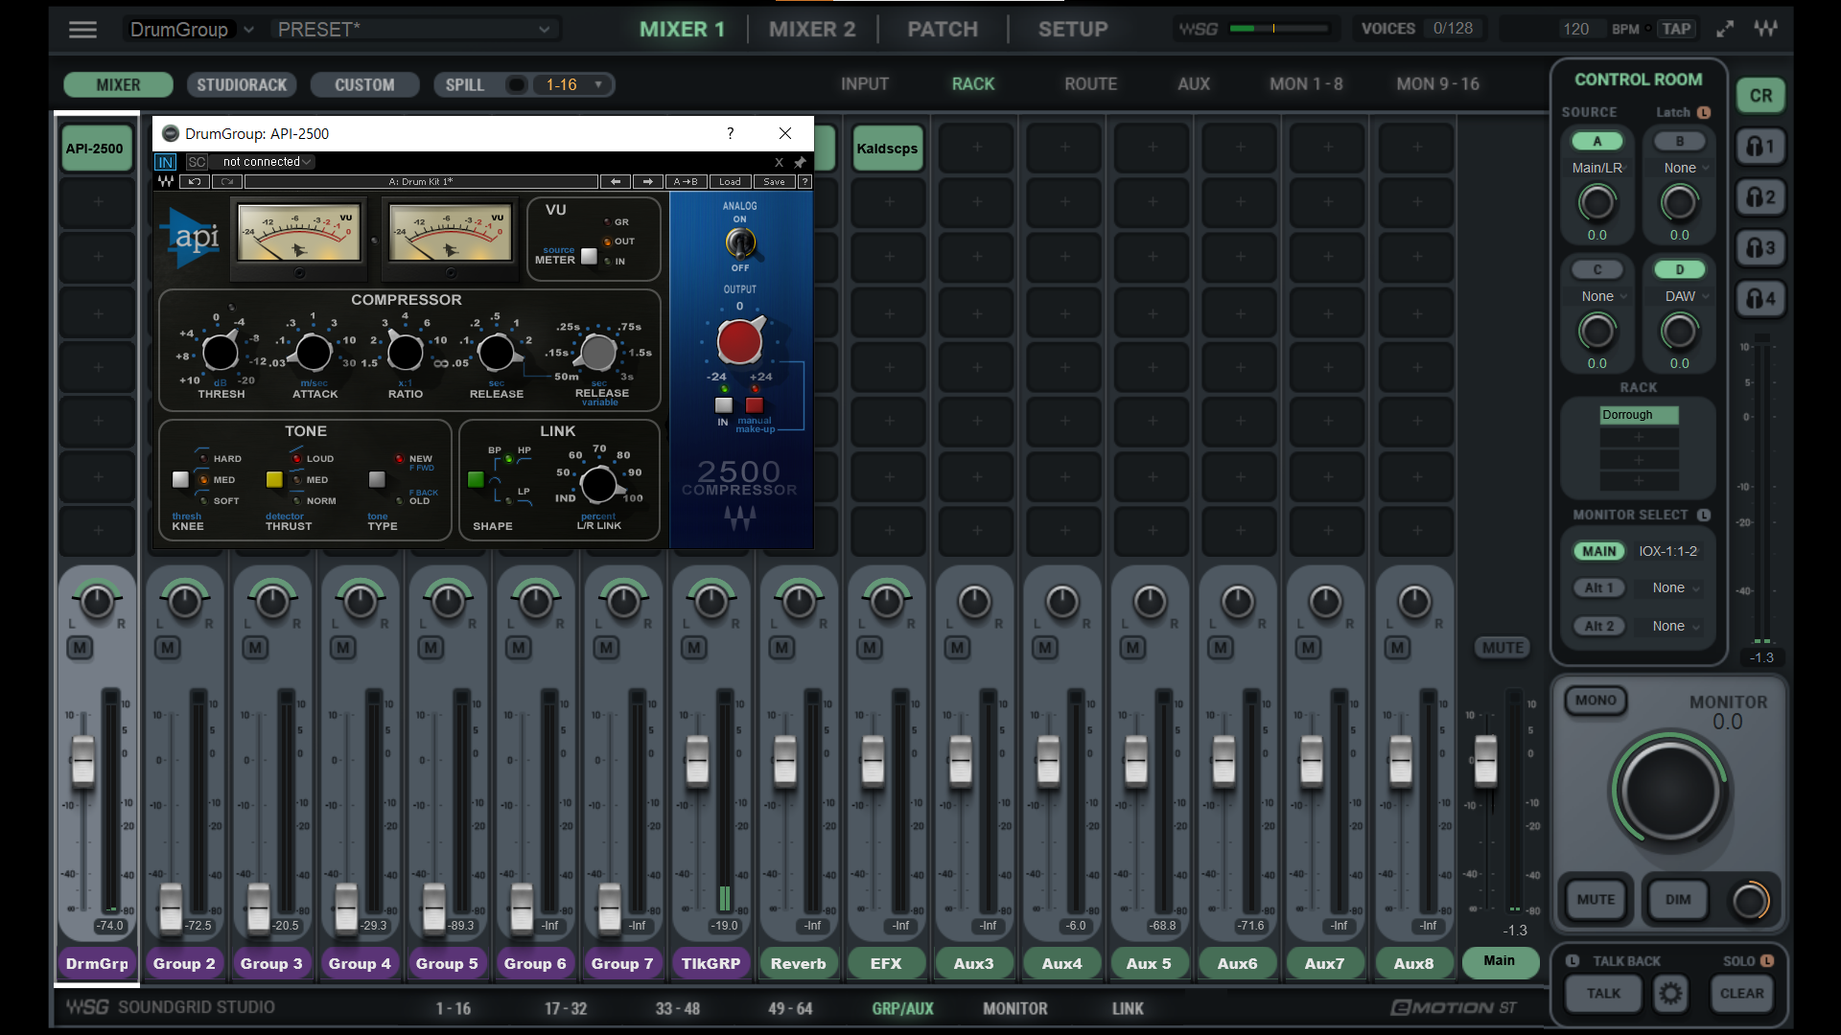Click the TALK button
Screen dimensions: 1841x1035
(1602, 994)
